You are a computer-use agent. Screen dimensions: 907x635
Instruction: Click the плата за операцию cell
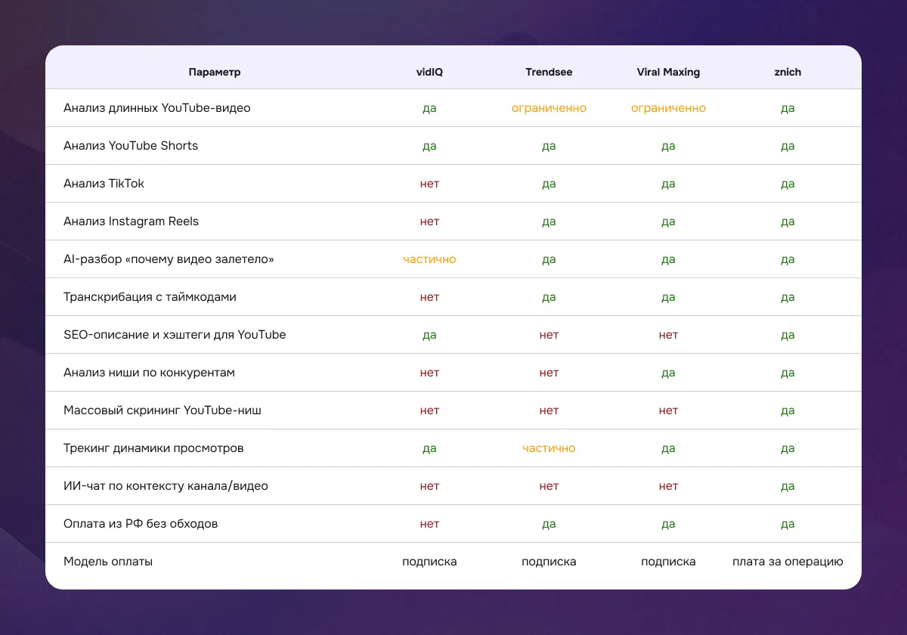pos(788,562)
